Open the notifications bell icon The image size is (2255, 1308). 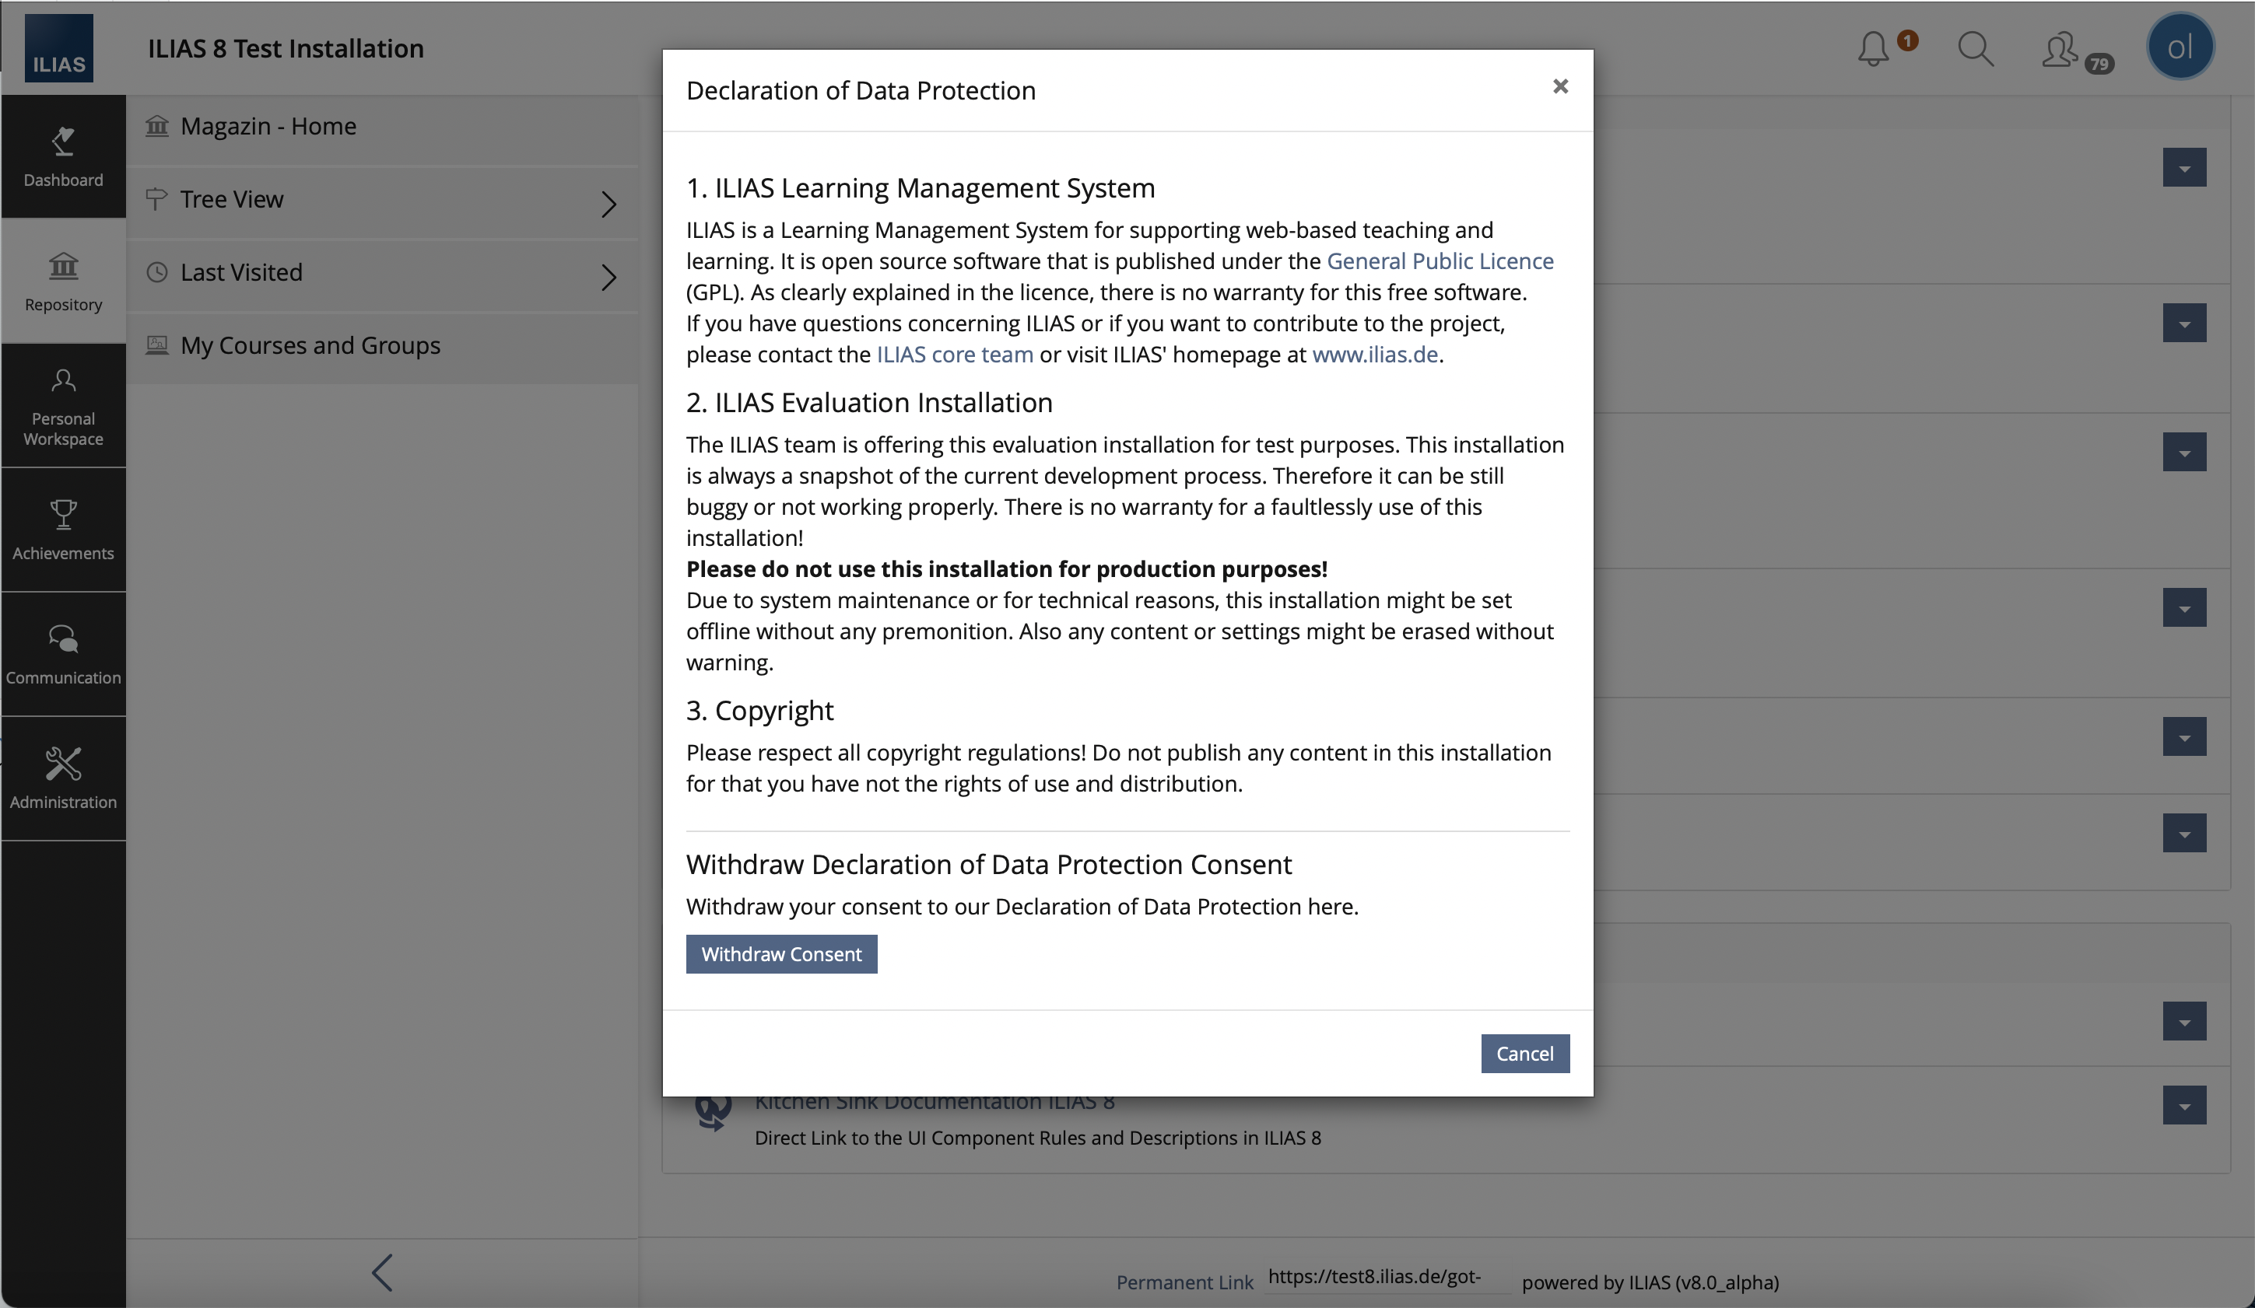click(x=1873, y=48)
